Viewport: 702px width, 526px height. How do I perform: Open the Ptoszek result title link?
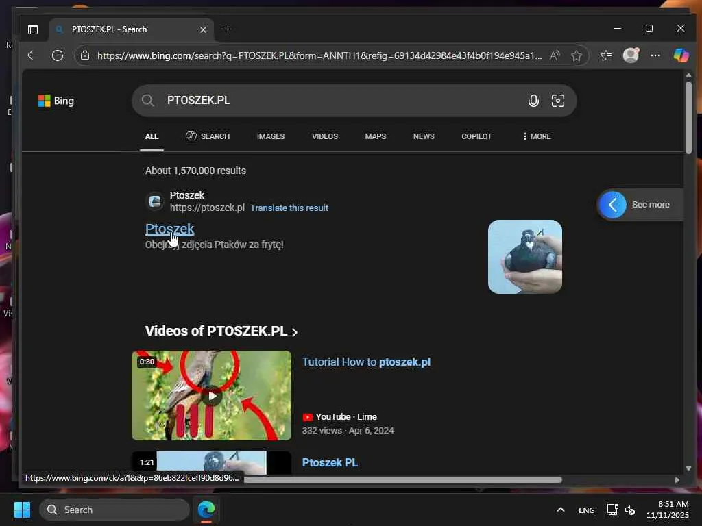[x=170, y=229]
